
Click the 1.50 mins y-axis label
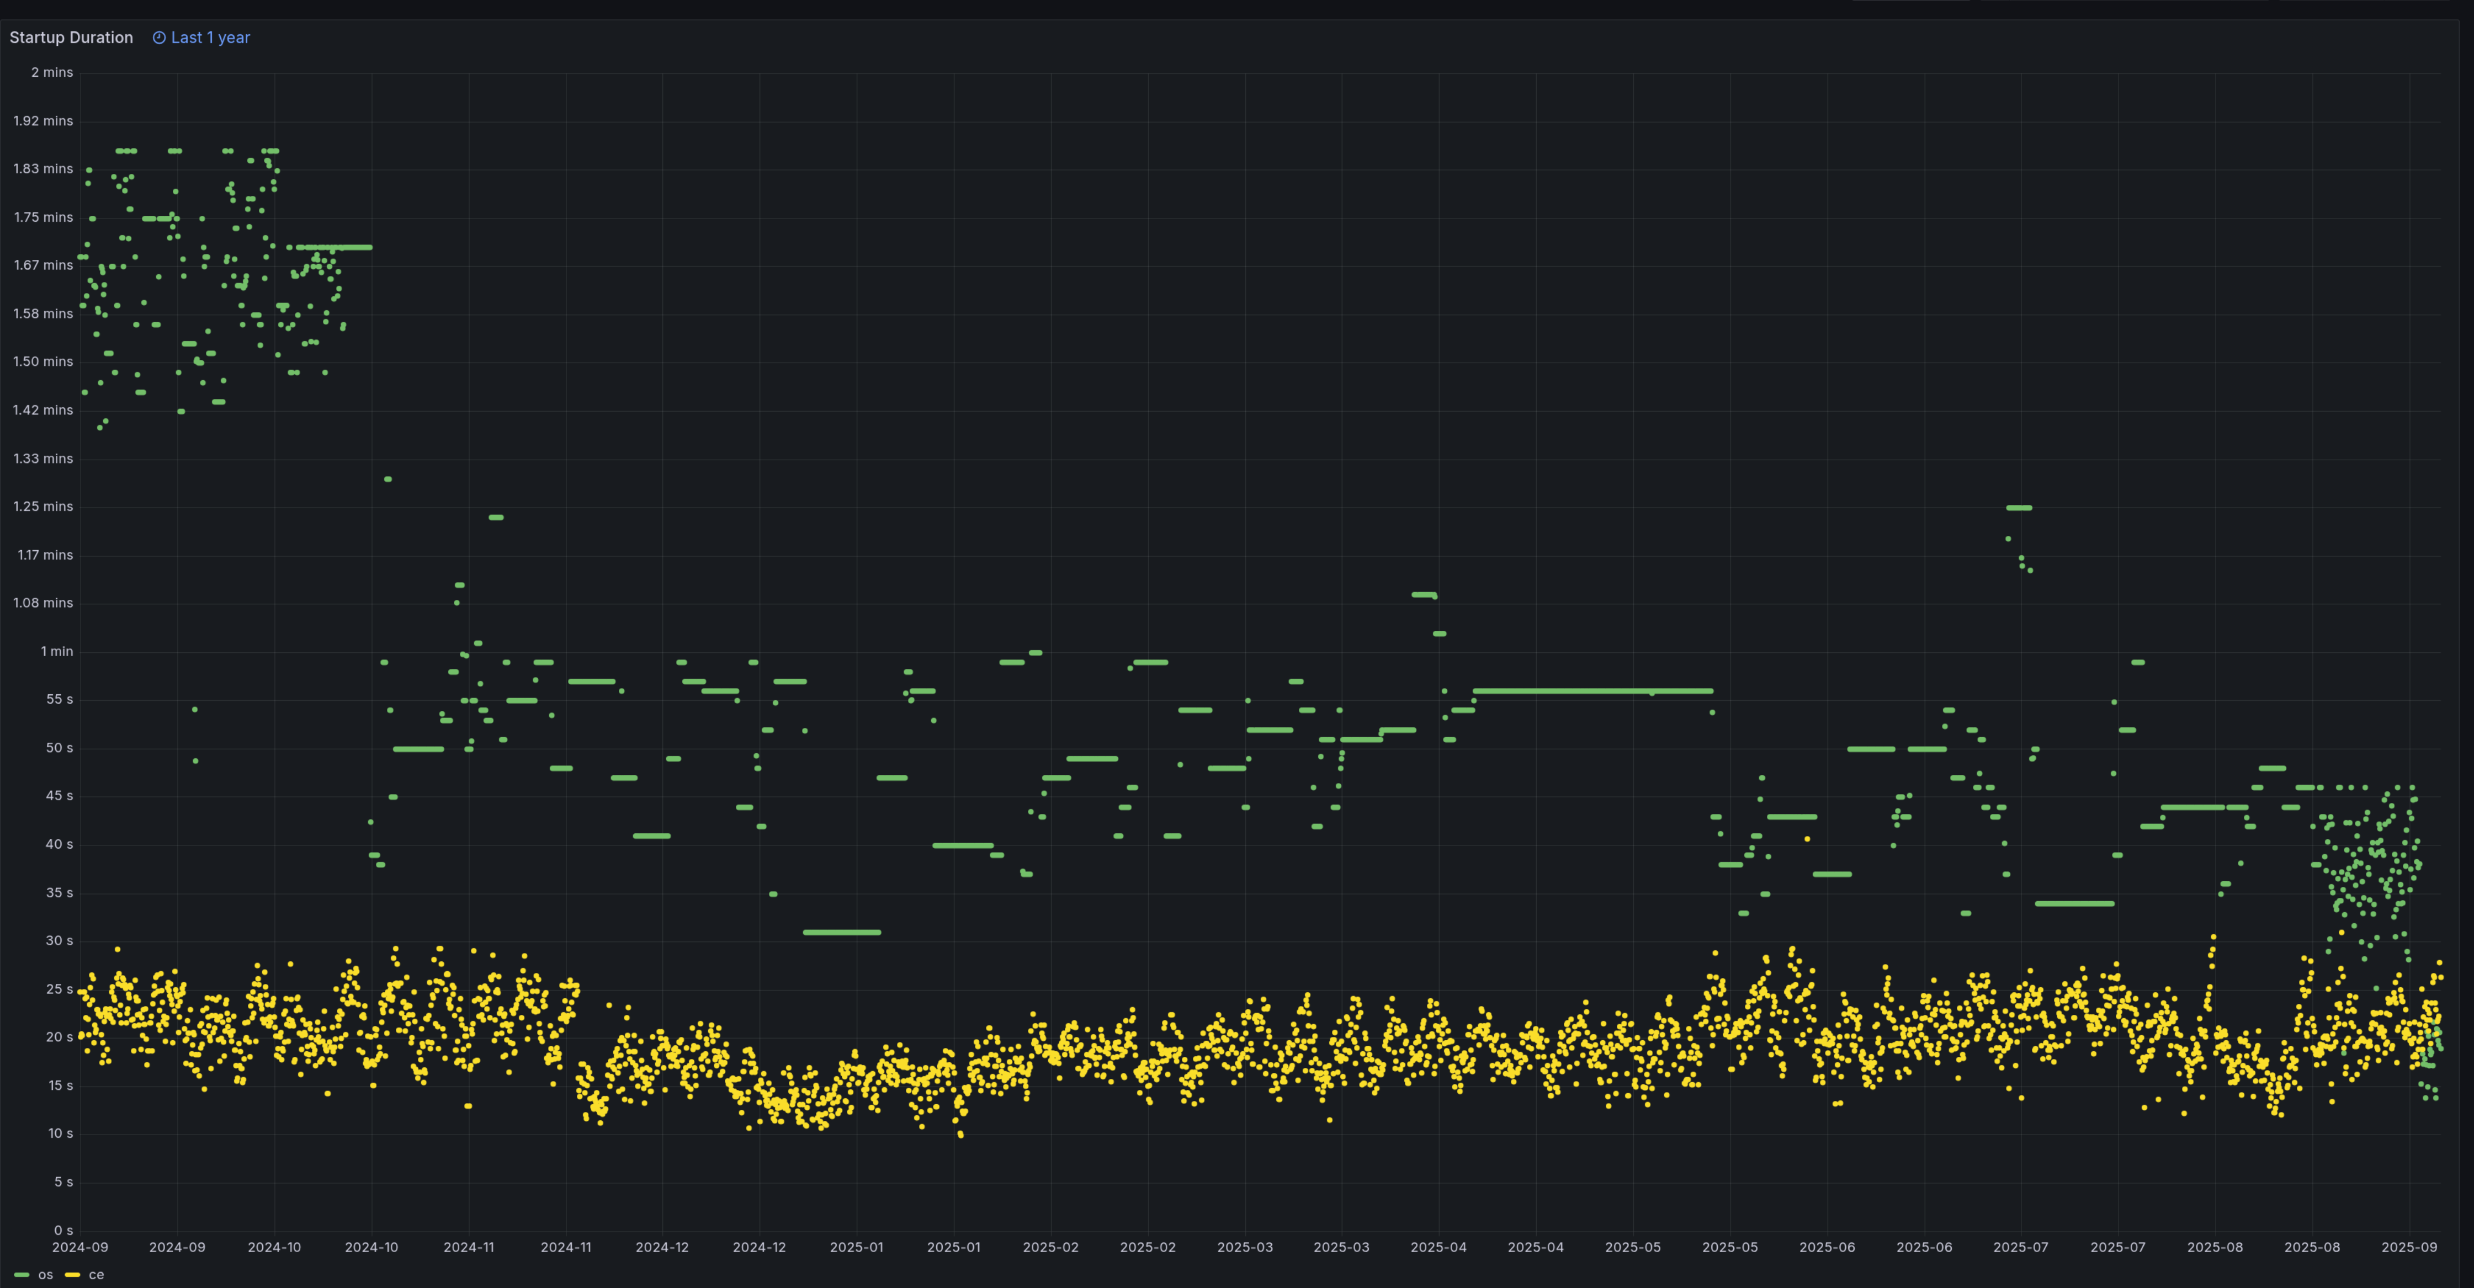point(43,361)
